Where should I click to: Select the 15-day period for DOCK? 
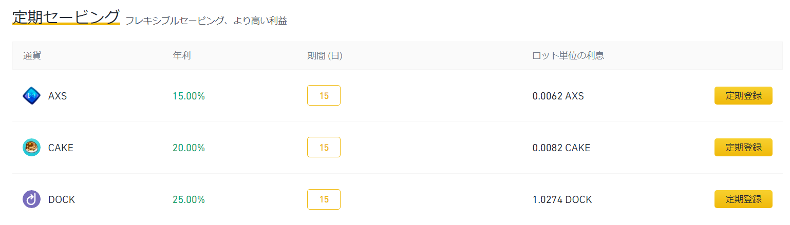[x=324, y=199]
